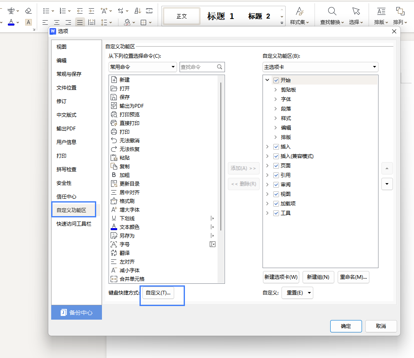Click the 自定义(T)... keyboard shortcut button

[x=158, y=293]
